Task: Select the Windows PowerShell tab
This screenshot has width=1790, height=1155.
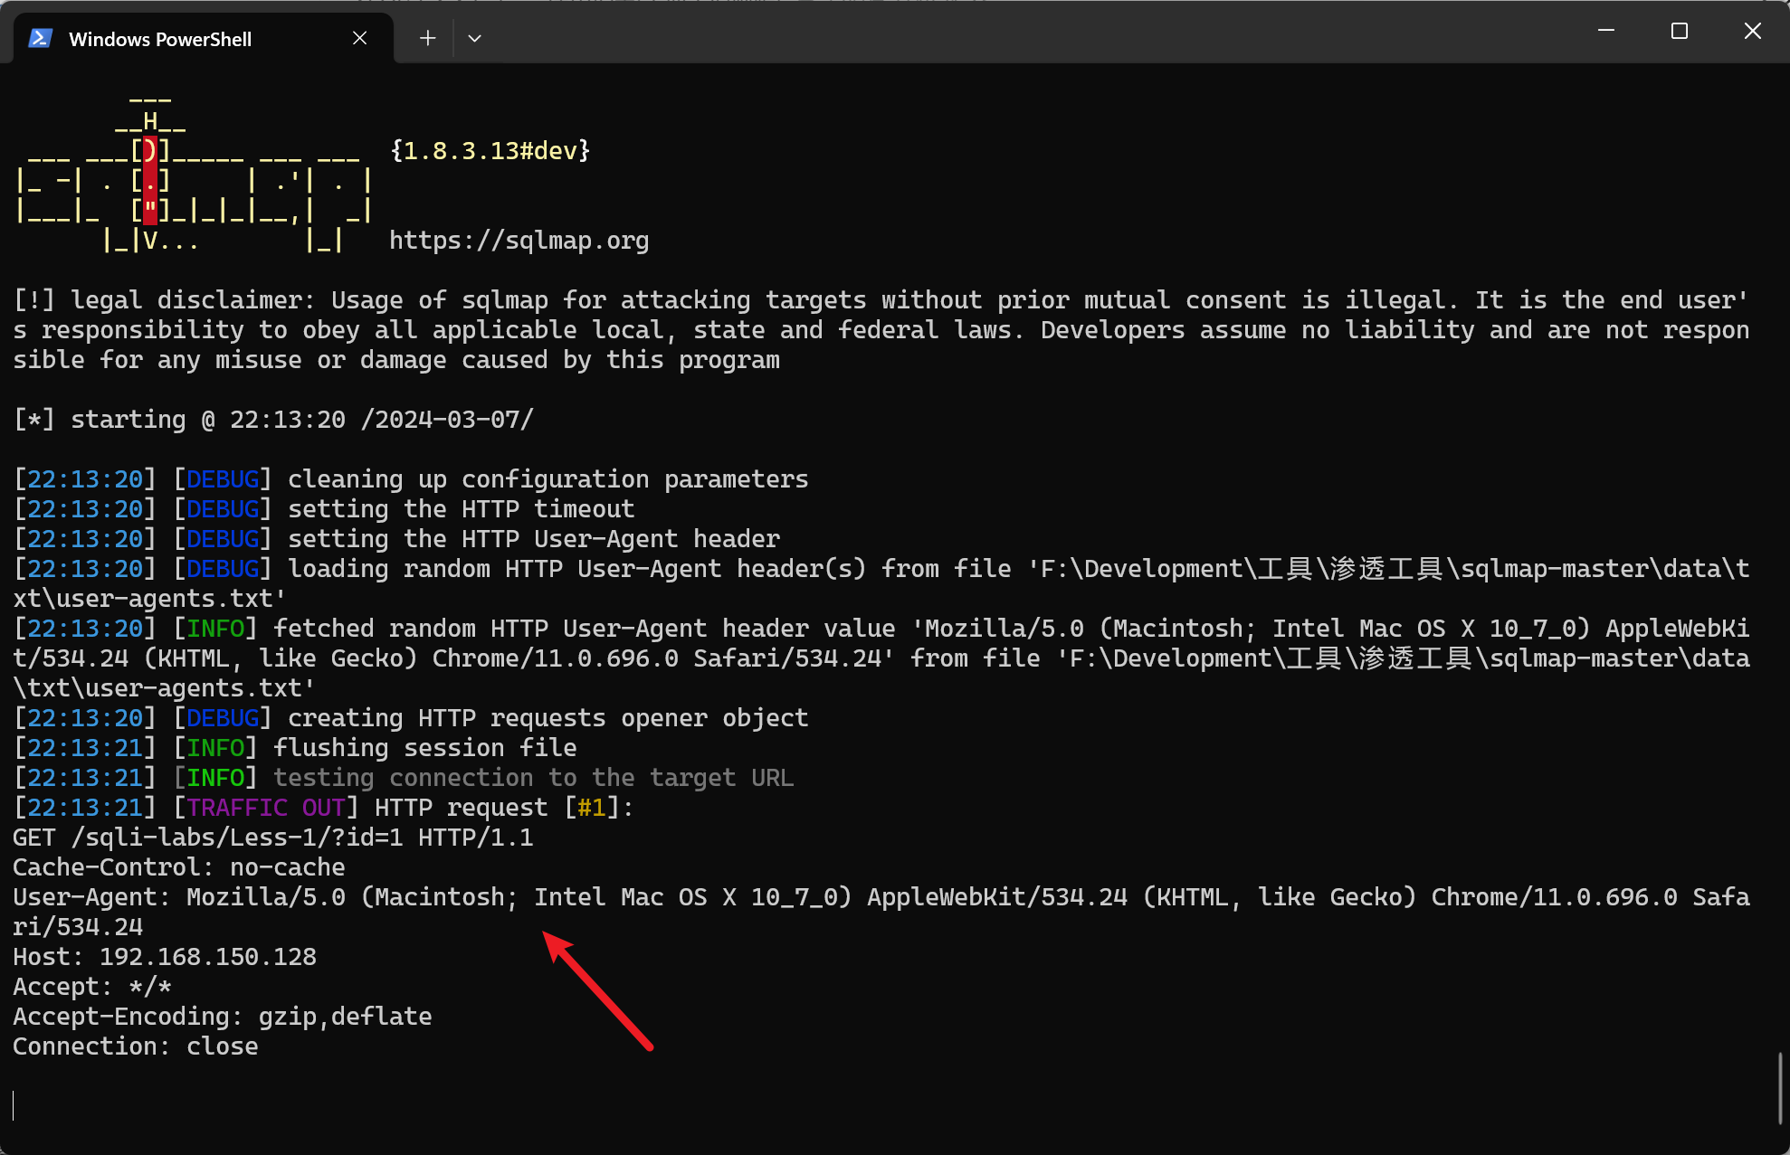Action: click(x=204, y=39)
